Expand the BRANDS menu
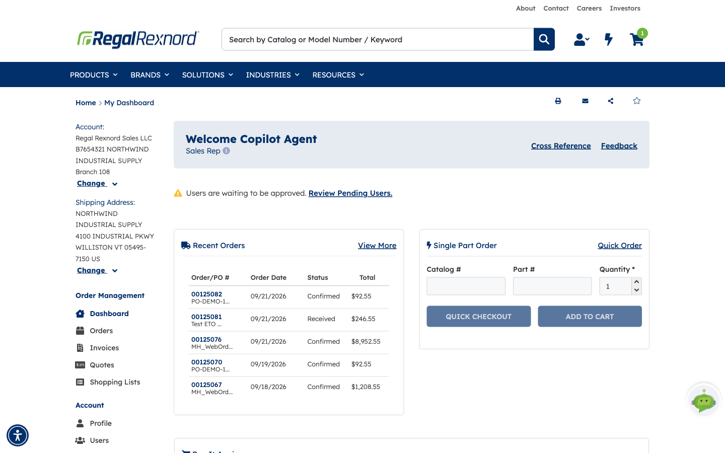Image resolution: width=725 pixels, height=453 pixels. tap(150, 74)
